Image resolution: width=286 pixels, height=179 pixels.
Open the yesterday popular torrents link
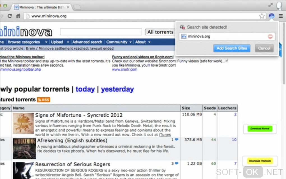117,89
